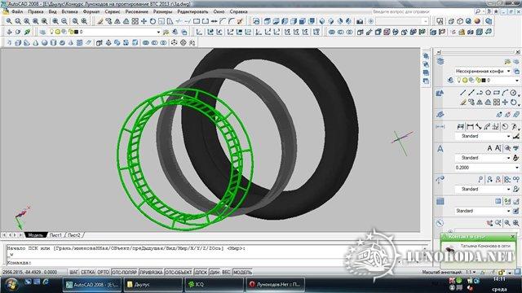Click the help question search field
The image size is (522, 293).
tap(422, 11)
